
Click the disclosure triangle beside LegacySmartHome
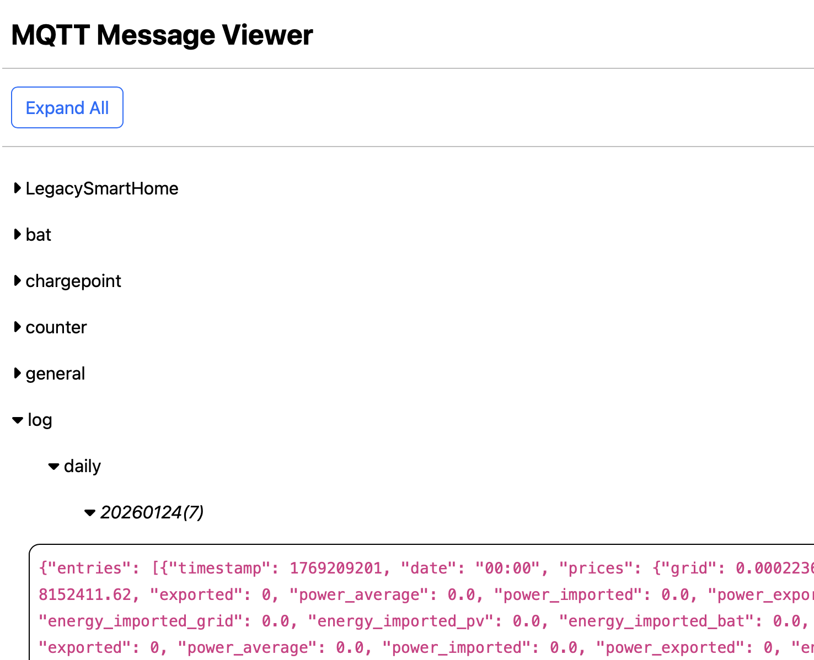pyautogui.click(x=17, y=188)
